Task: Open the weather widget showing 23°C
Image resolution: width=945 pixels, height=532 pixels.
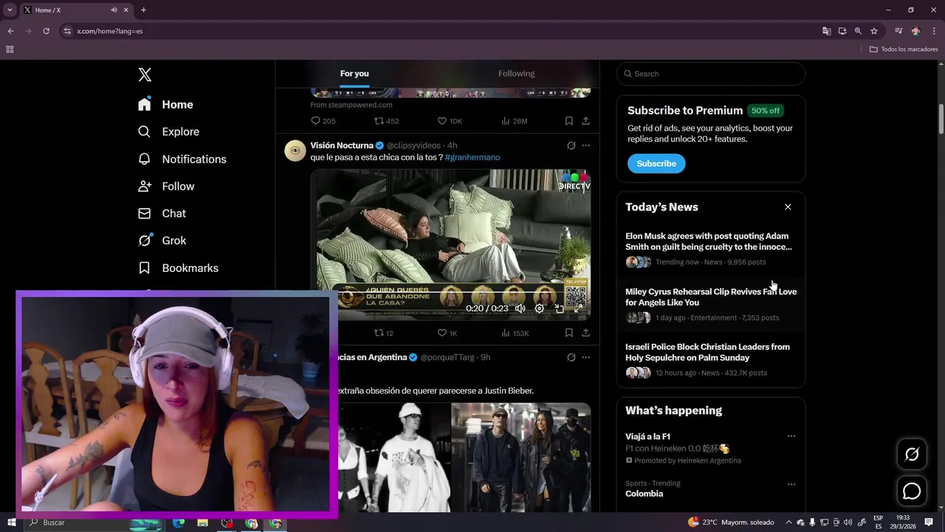Action: pos(731,522)
